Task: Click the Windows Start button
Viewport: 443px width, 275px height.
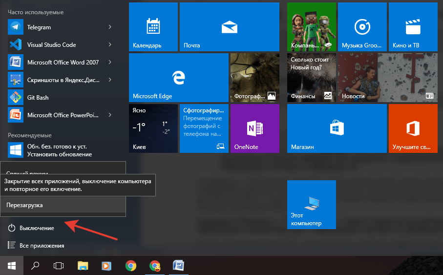Action: [x=12, y=266]
